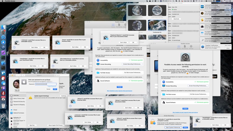Don't Allow Keyboard Maestro Engine notifications
The image size is (233, 131).
(228, 39)
